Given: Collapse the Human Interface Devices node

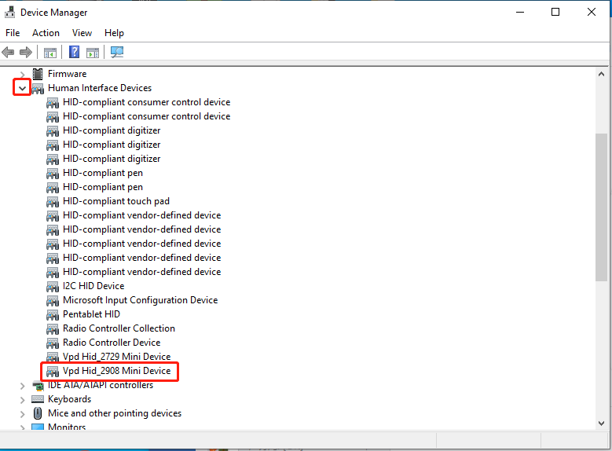Looking at the screenshot, I should [x=22, y=88].
